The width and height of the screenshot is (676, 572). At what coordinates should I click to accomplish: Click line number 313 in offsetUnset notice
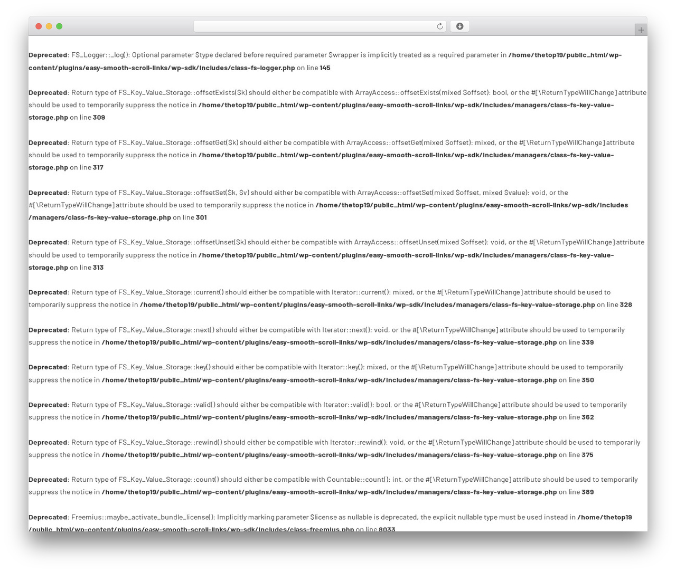(x=98, y=268)
